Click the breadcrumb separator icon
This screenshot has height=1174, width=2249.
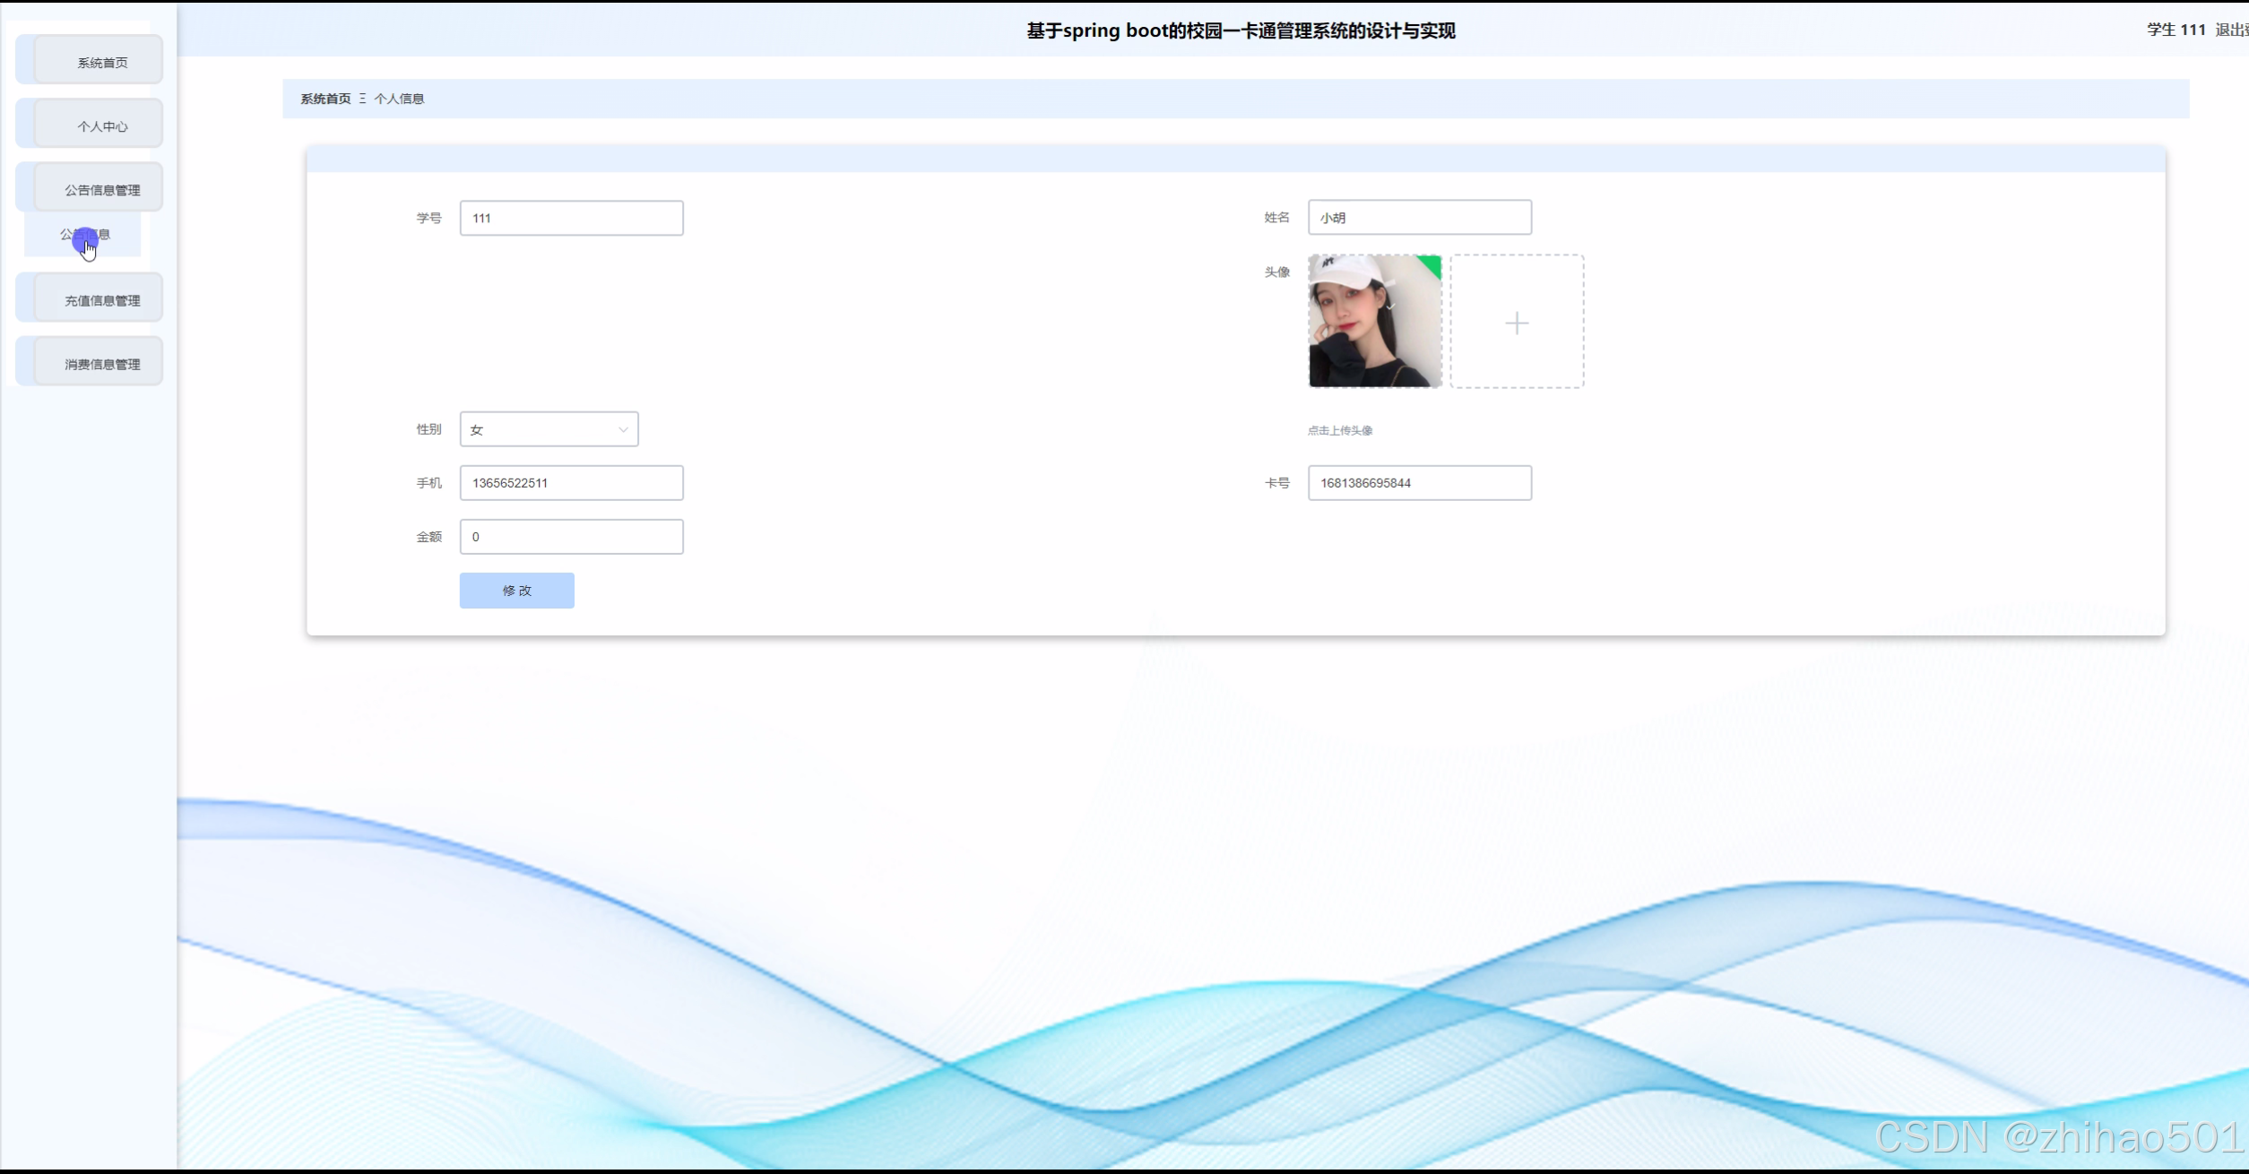362,99
